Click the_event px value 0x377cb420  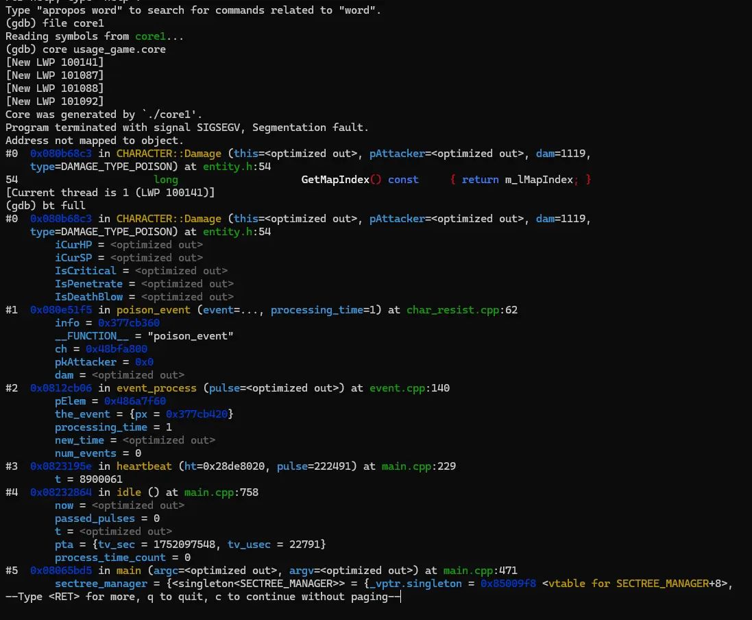coord(197,414)
